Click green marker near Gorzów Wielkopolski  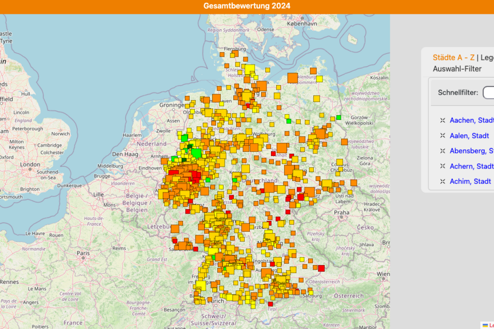tap(338, 117)
